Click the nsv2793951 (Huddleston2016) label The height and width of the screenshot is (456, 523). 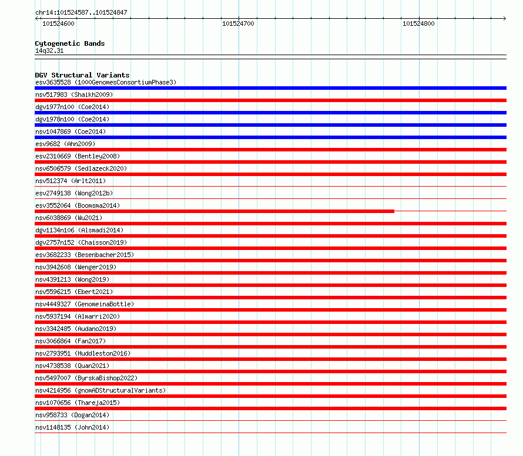click(83, 353)
